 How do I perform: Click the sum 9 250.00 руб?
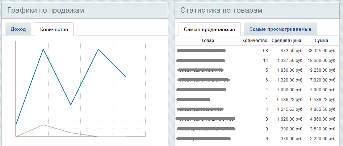tap(322, 70)
